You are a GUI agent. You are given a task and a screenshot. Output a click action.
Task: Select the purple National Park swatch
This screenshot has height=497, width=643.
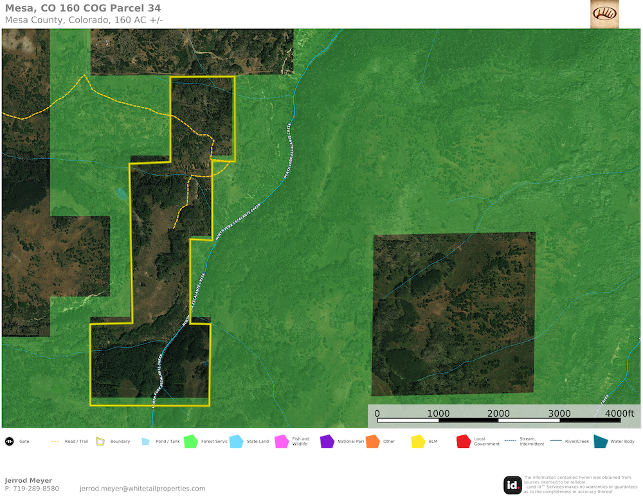click(x=327, y=442)
